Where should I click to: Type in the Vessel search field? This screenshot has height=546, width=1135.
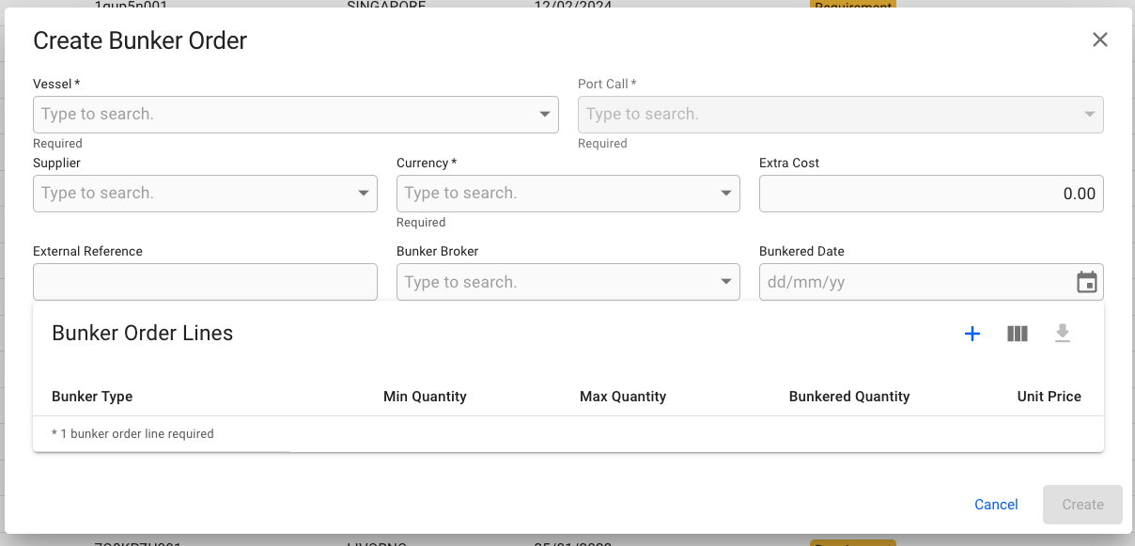[282, 115]
